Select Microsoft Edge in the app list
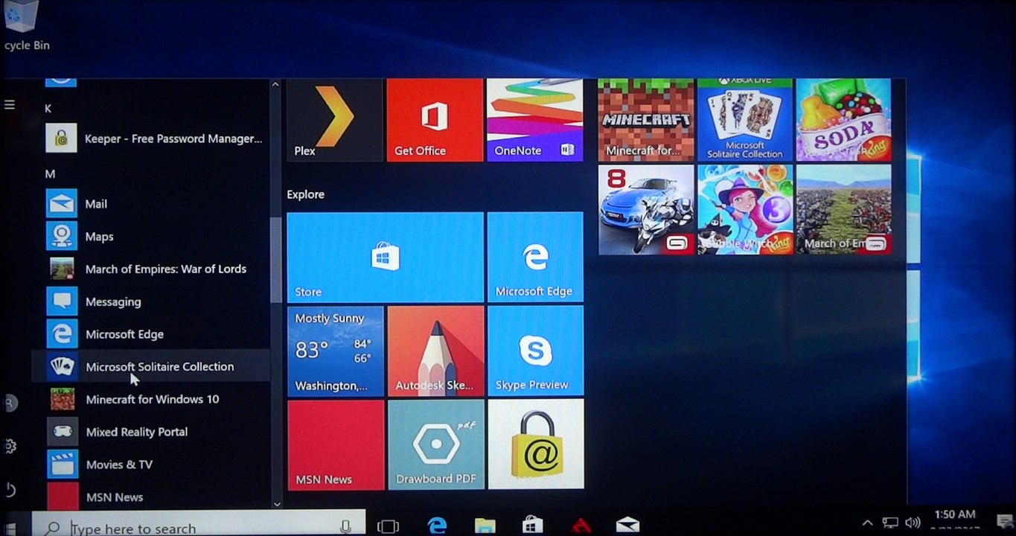This screenshot has width=1016, height=536. click(151, 334)
